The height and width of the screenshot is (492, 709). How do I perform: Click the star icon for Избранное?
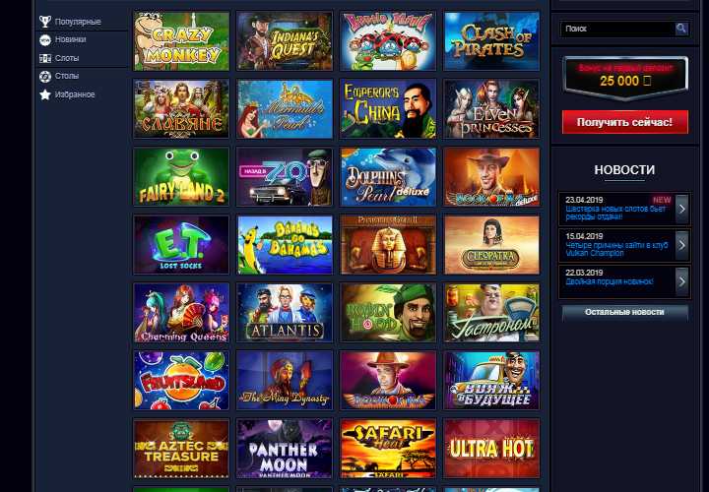pyautogui.click(x=44, y=94)
